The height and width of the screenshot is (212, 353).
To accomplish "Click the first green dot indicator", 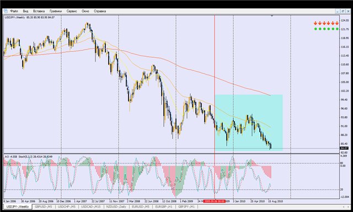I will click(315, 29).
